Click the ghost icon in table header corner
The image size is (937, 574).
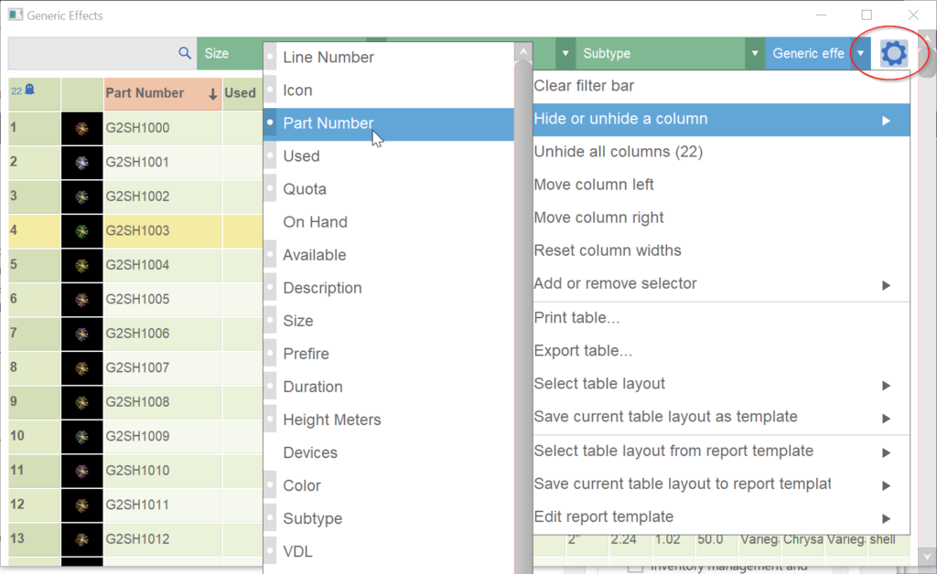29,90
